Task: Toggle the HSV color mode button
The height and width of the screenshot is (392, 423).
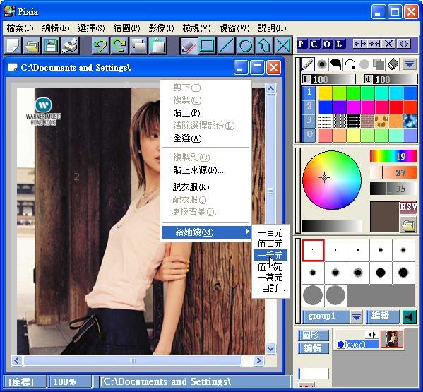Action: coord(408,208)
